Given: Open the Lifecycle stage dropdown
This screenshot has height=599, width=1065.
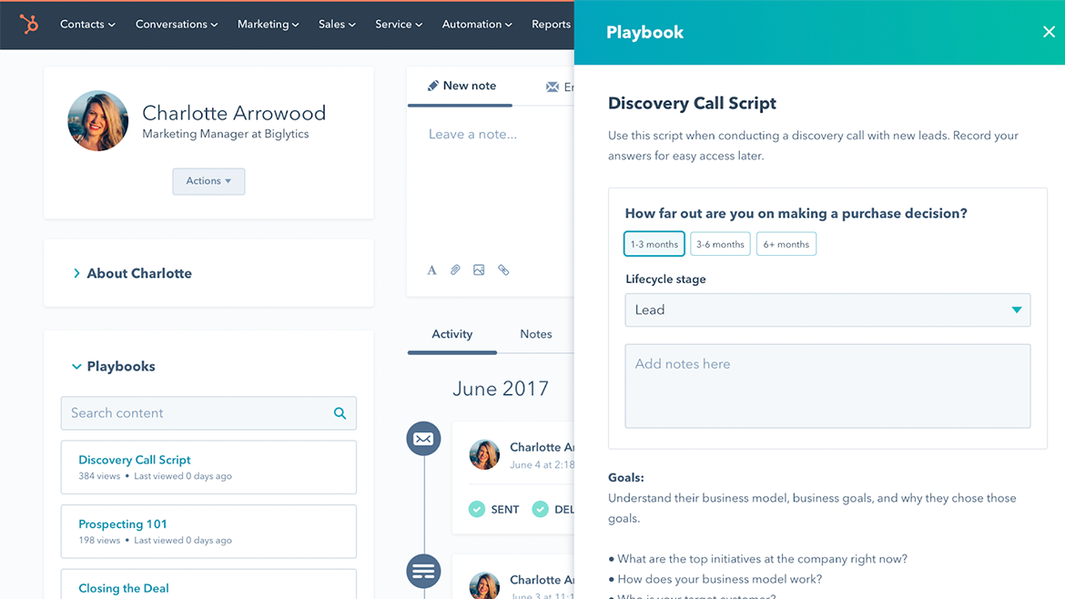Looking at the screenshot, I should tap(827, 310).
